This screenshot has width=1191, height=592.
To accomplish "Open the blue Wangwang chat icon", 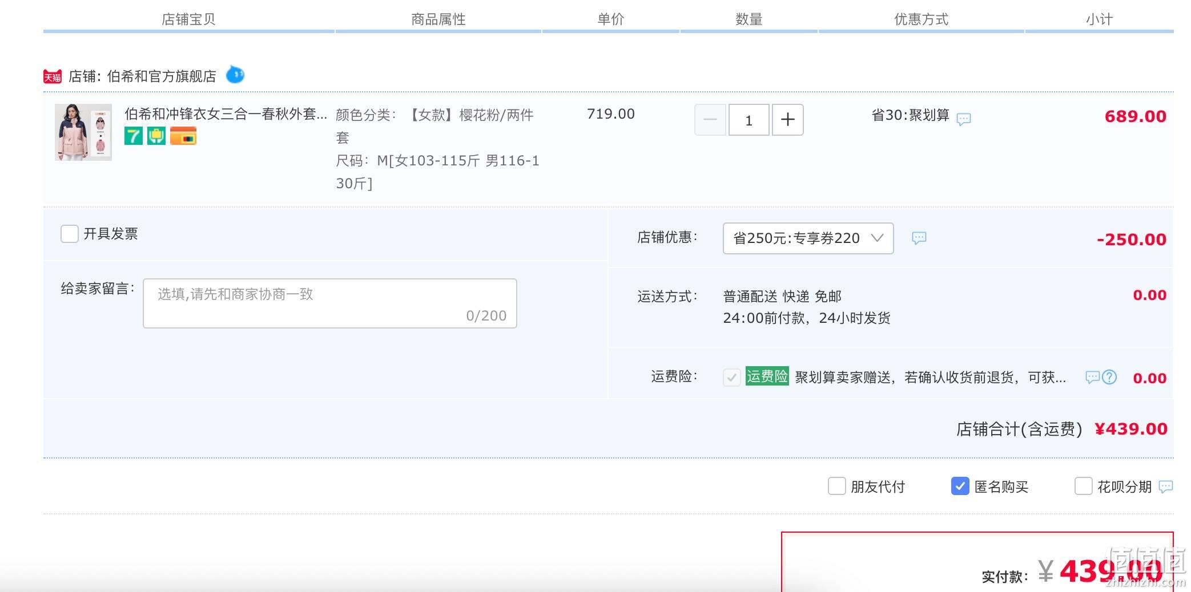I will tap(235, 75).
